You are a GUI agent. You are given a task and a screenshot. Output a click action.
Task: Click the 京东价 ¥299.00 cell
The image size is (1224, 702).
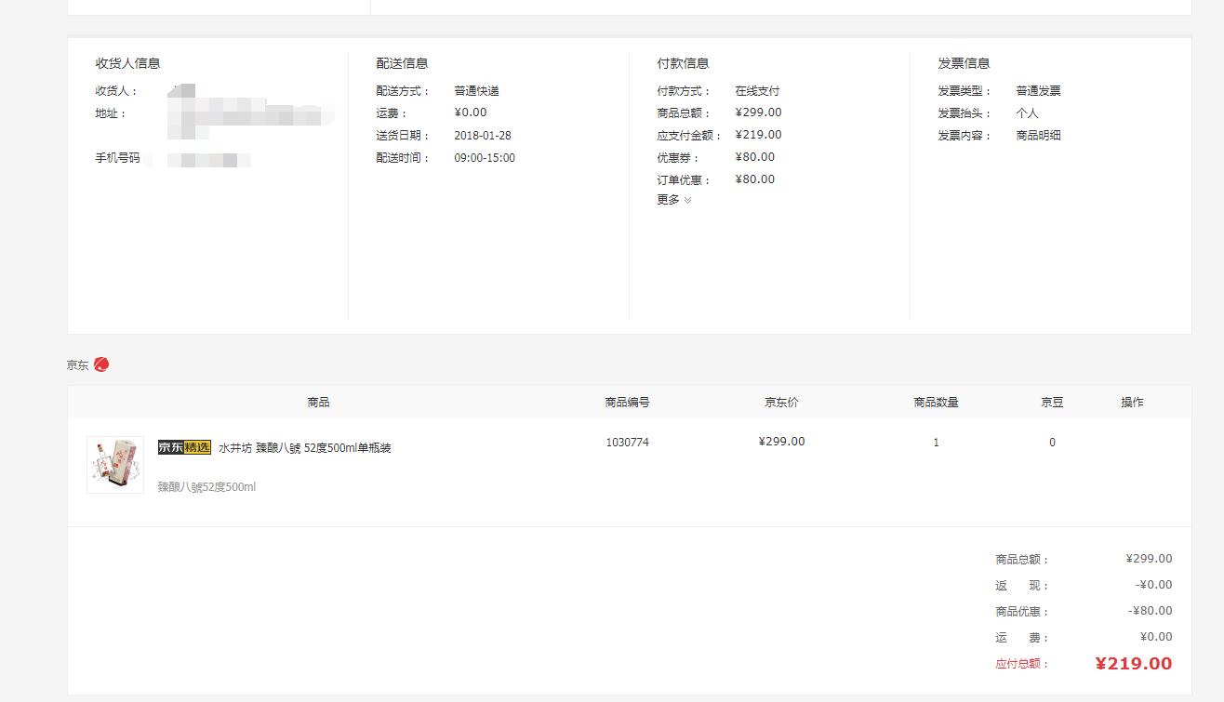point(782,442)
